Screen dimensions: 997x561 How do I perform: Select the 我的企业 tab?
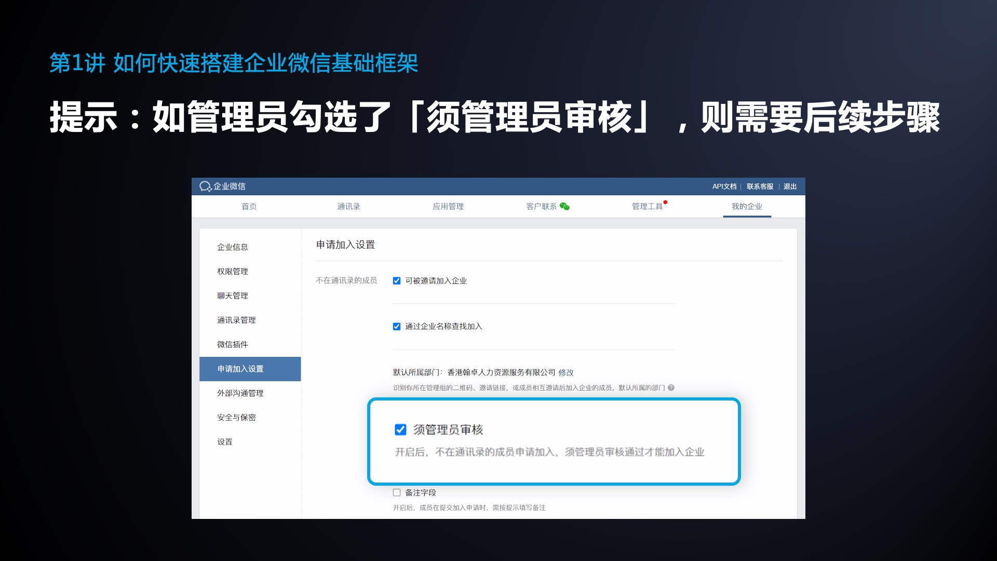tap(747, 207)
